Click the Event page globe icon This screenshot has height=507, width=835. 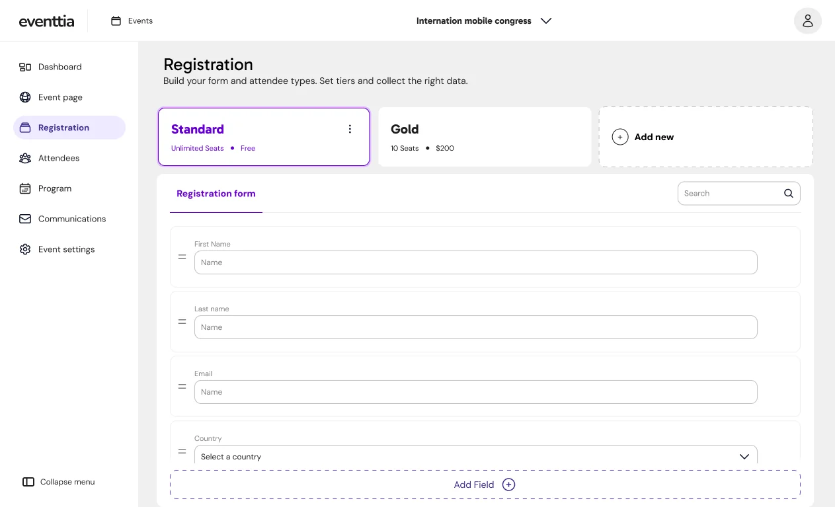25,97
